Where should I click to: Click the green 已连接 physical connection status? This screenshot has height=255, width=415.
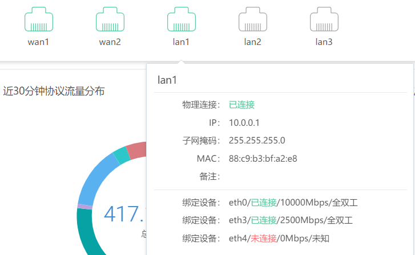(241, 105)
